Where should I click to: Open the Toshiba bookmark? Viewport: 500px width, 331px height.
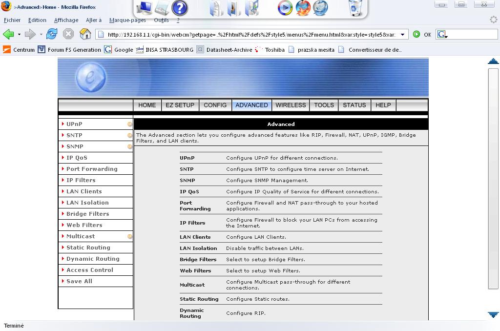[270, 50]
